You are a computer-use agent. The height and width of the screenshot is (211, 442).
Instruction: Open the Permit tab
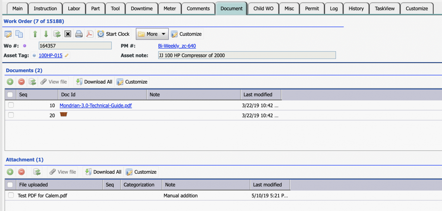pos(312,9)
